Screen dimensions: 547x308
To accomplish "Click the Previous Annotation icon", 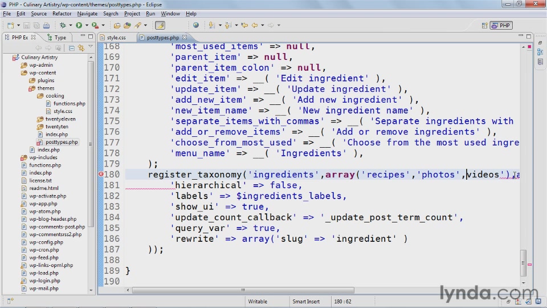I will click(x=228, y=25).
